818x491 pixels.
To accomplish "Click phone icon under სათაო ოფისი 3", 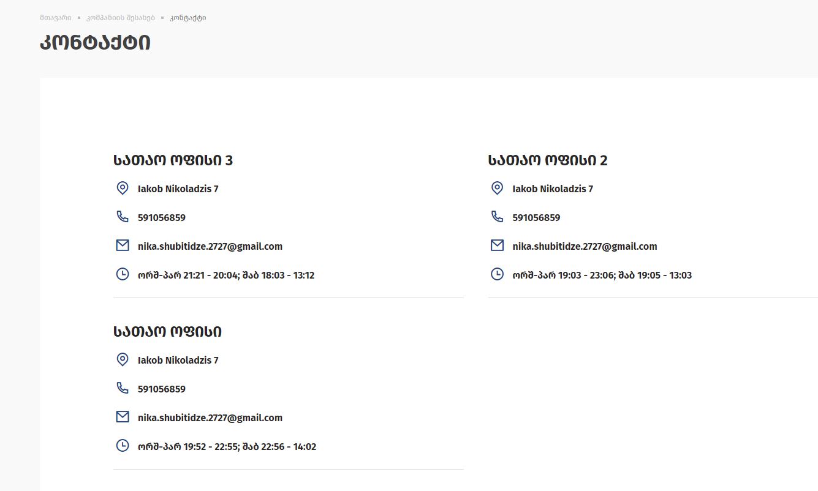I will click(x=123, y=217).
